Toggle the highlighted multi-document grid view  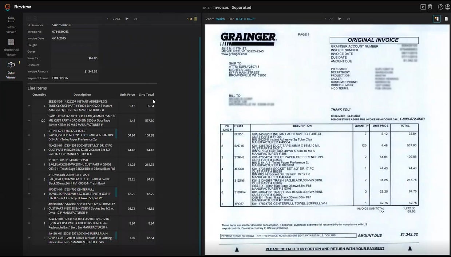pos(436,19)
